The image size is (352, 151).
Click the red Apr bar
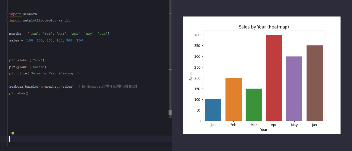click(274, 78)
